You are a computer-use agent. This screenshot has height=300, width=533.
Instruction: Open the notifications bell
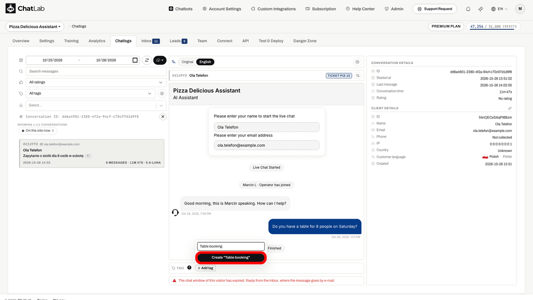[468, 9]
